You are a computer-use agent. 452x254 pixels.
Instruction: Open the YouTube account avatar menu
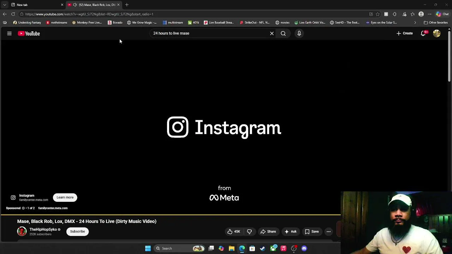coord(437,33)
